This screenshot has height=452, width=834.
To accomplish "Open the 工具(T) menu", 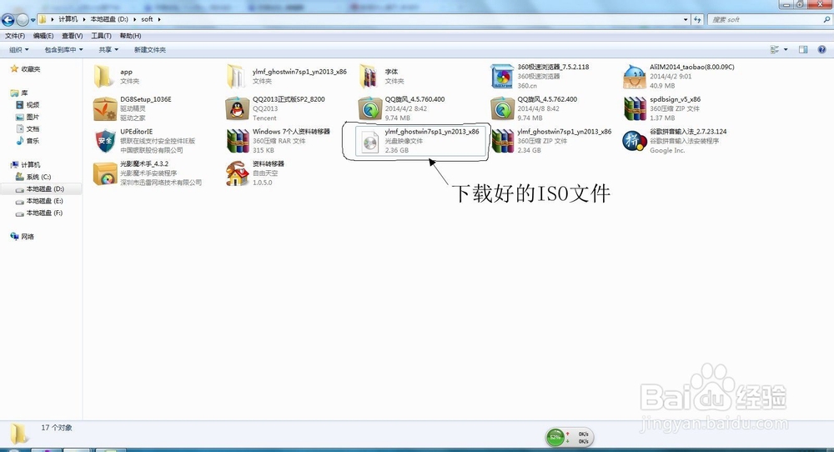I will click(x=101, y=36).
